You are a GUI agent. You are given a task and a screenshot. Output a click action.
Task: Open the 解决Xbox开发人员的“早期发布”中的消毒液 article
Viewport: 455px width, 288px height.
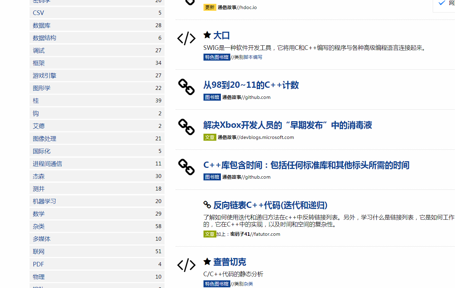click(288, 125)
